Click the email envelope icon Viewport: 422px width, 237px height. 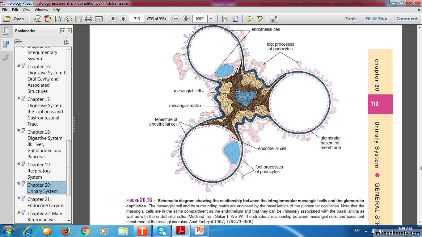[99, 19]
